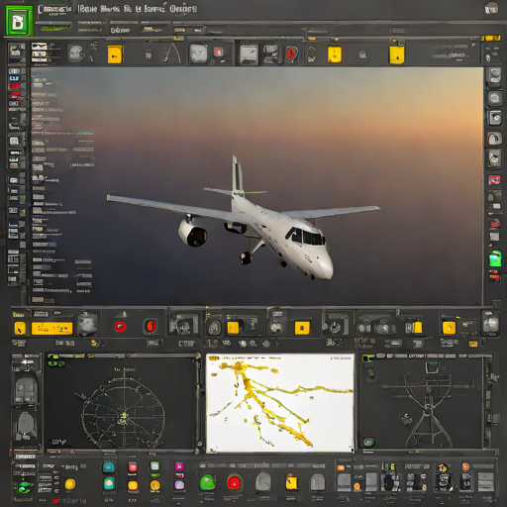Click the large round red button beside green one
507x507 pixels.
(x=234, y=482)
